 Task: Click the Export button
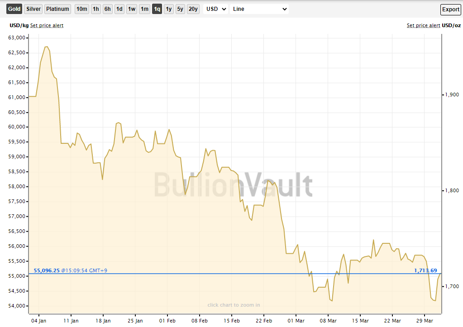451,9
